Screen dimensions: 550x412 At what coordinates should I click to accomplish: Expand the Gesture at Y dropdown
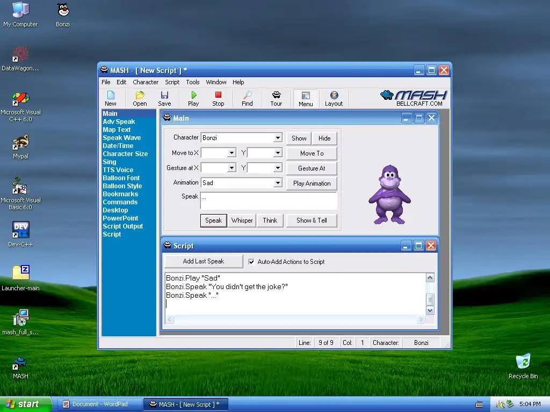(x=278, y=168)
